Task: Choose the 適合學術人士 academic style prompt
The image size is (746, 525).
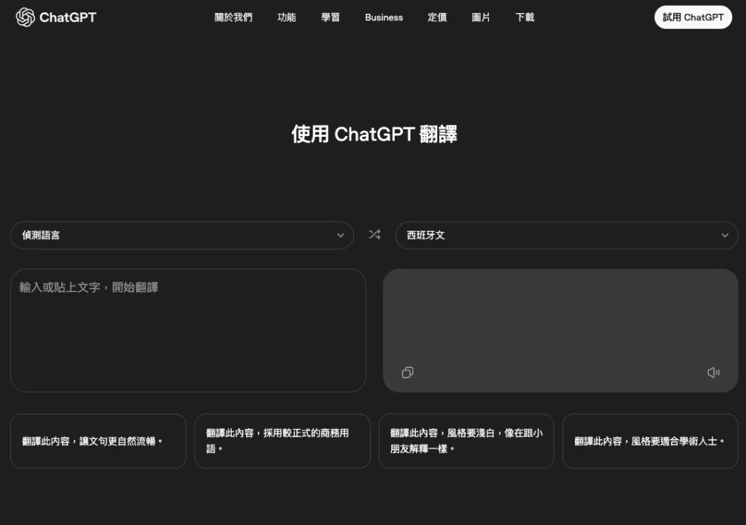Action: click(x=650, y=441)
